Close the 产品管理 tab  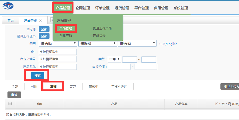point(40,21)
